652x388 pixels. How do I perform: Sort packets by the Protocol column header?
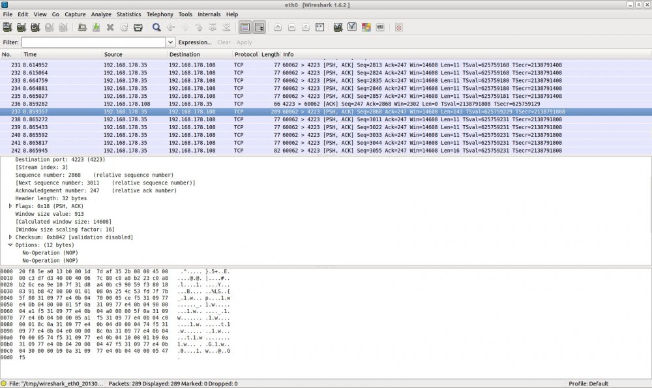tap(246, 54)
